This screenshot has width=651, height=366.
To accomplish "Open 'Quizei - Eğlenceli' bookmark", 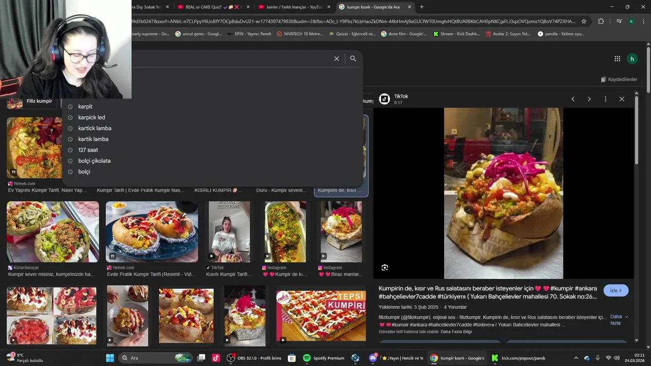I will pos(352,34).
